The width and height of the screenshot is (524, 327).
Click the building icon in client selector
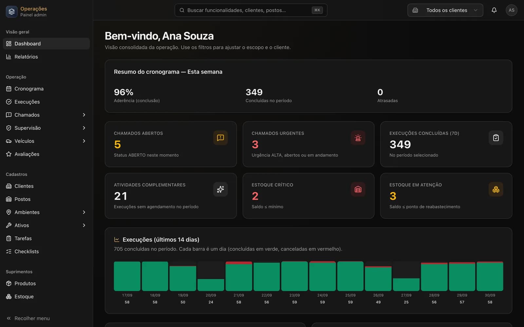[415, 10]
